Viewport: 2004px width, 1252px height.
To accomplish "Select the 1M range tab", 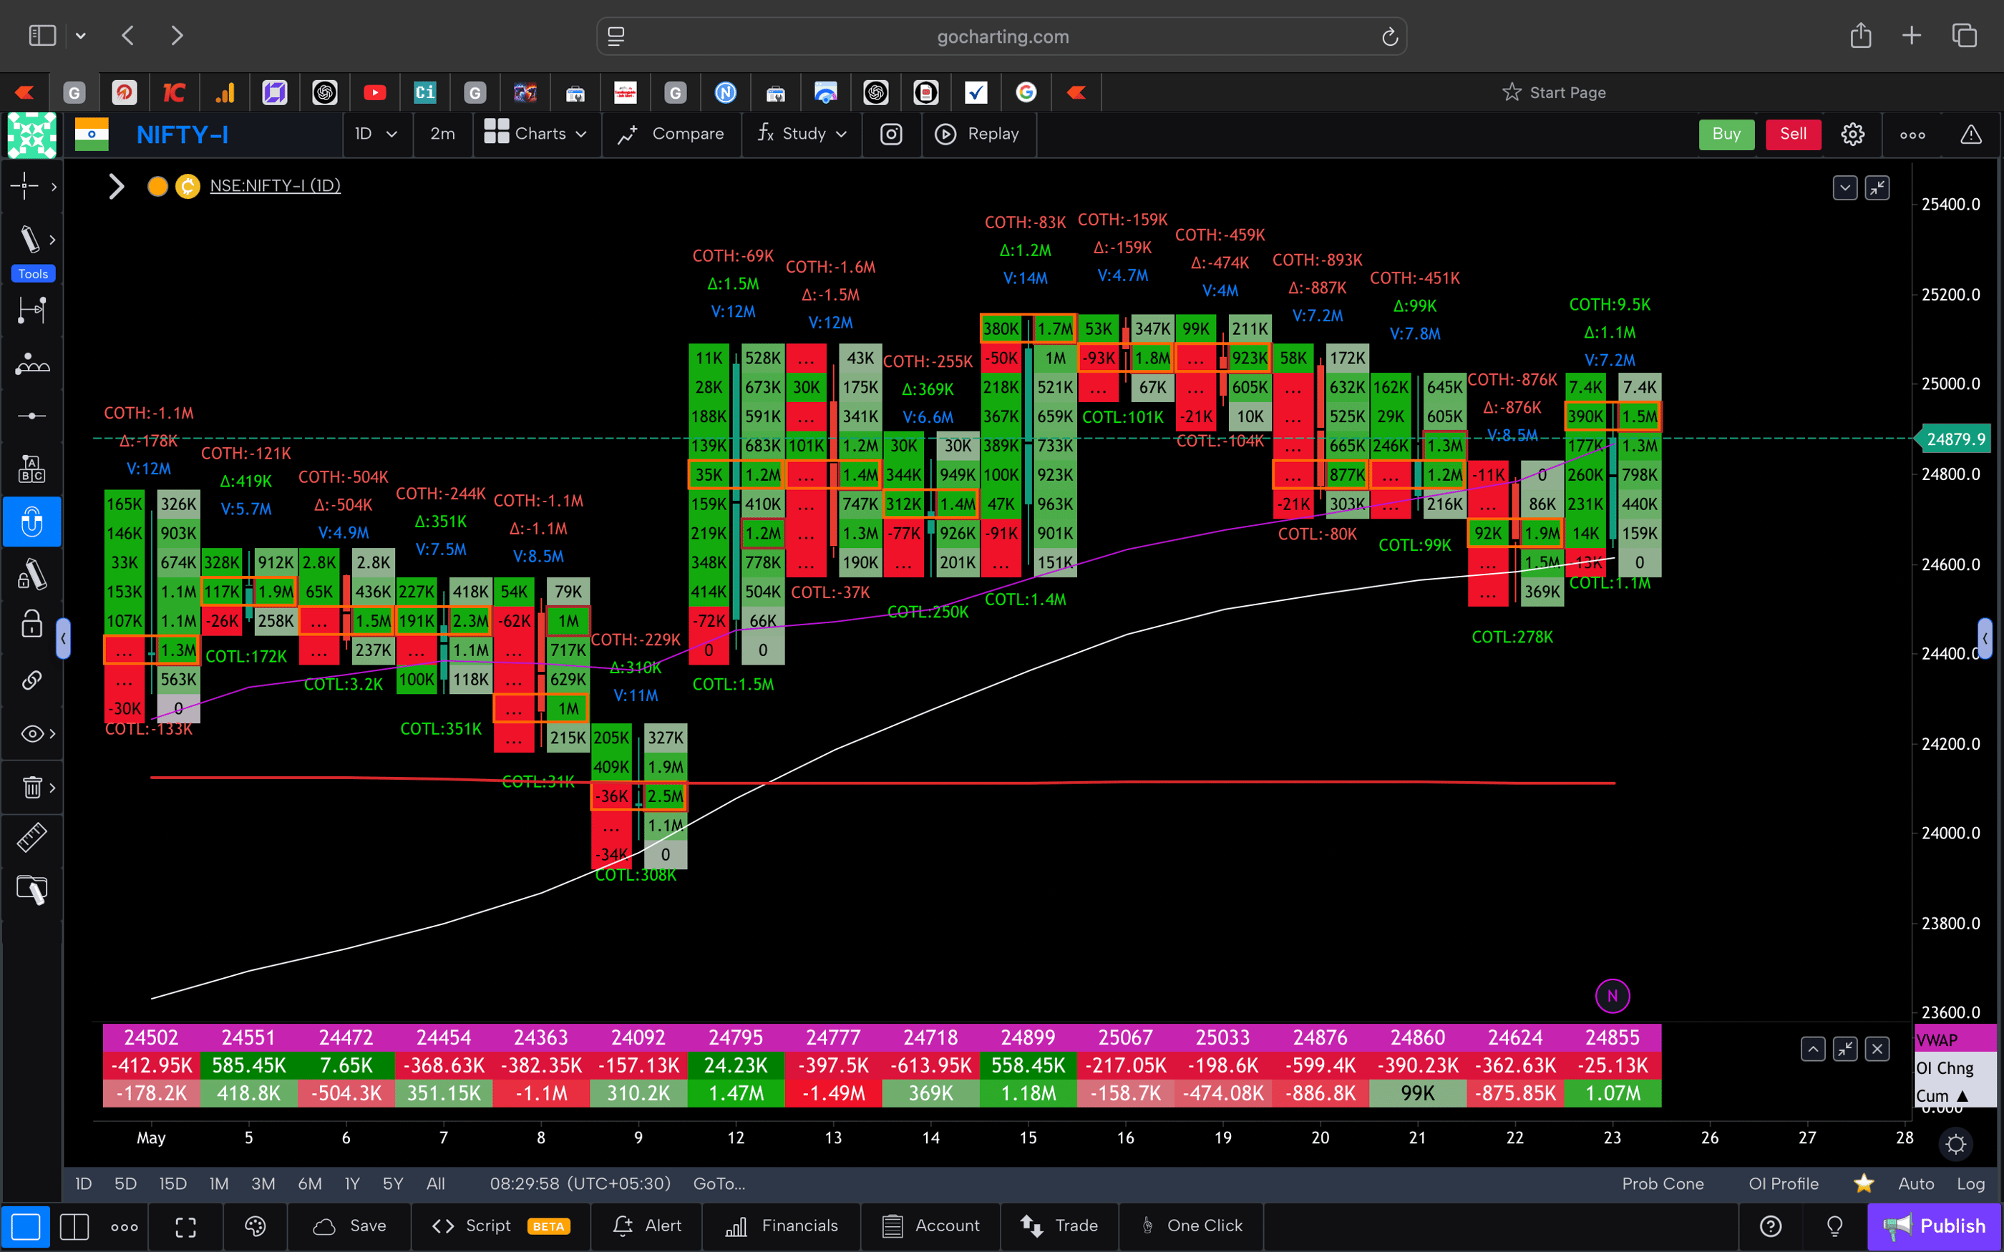I will pos(218,1183).
